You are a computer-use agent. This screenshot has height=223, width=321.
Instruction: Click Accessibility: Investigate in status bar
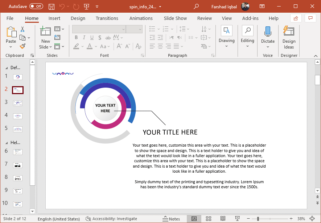111,219
